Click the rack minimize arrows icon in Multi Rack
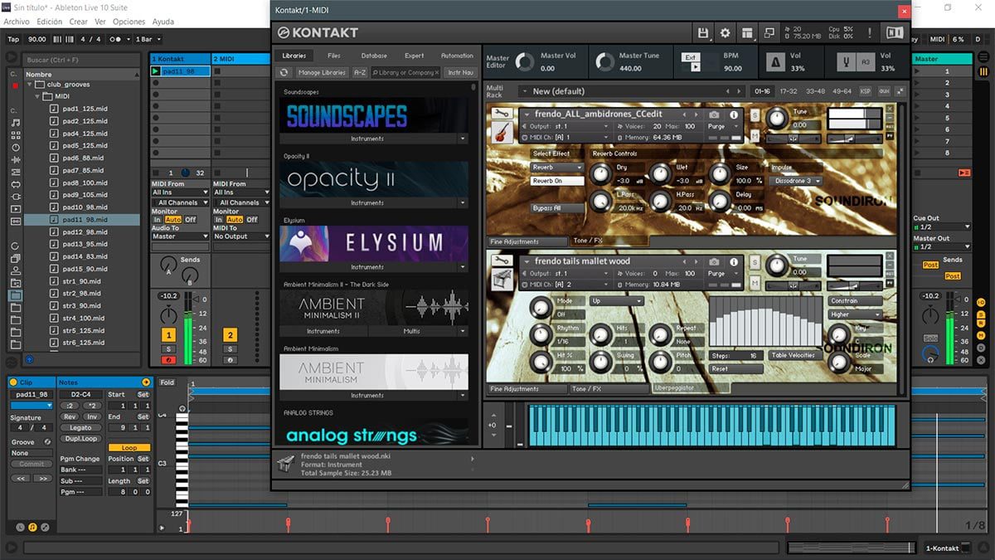The width and height of the screenshot is (995, 560). click(900, 91)
